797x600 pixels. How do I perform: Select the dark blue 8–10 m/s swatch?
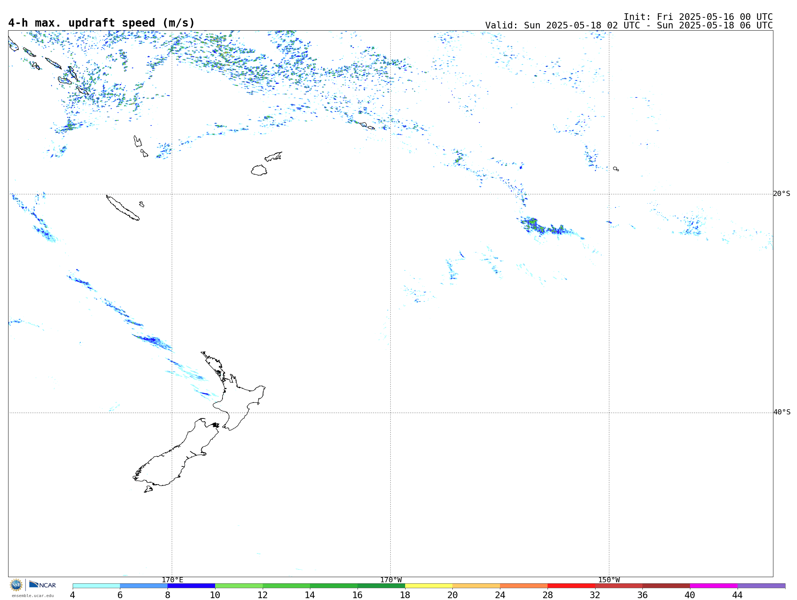click(191, 586)
